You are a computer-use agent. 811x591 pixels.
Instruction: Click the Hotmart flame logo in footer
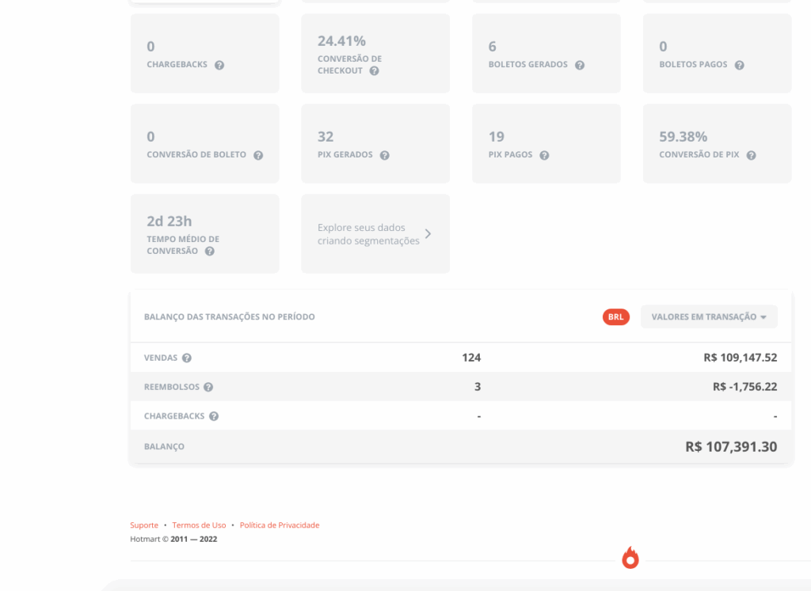click(630, 559)
